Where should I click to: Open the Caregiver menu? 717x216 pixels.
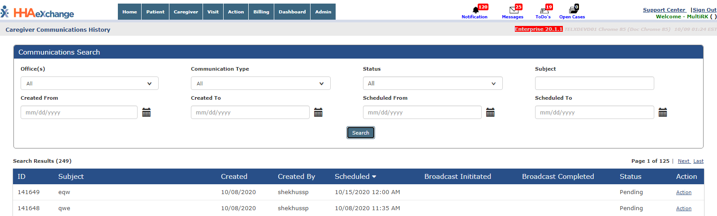[x=186, y=12]
